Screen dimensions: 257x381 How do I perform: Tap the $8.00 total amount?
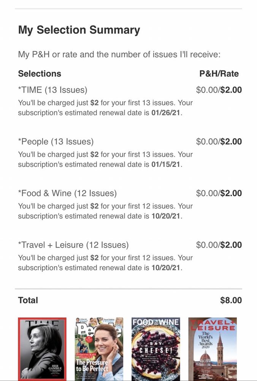pyautogui.click(x=231, y=300)
